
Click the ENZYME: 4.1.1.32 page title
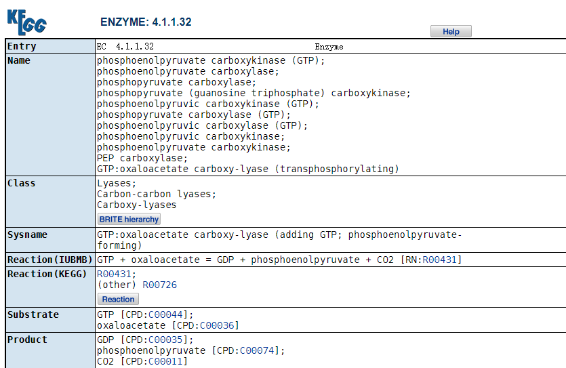pyautogui.click(x=146, y=22)
